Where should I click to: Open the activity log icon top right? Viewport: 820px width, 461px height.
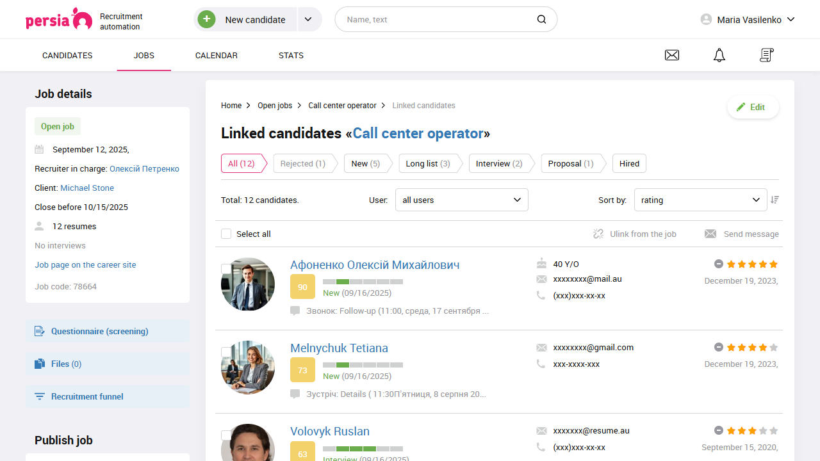766,55
